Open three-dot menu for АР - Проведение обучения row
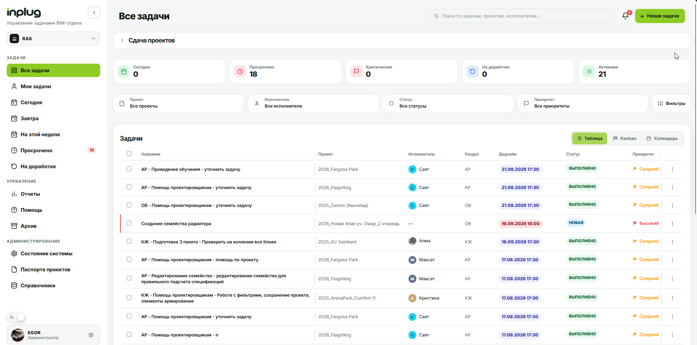This screenshot has height=345, width=697. click(x=672, y=169)
